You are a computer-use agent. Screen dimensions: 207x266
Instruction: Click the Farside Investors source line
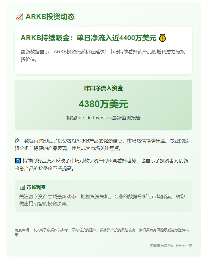103,118
